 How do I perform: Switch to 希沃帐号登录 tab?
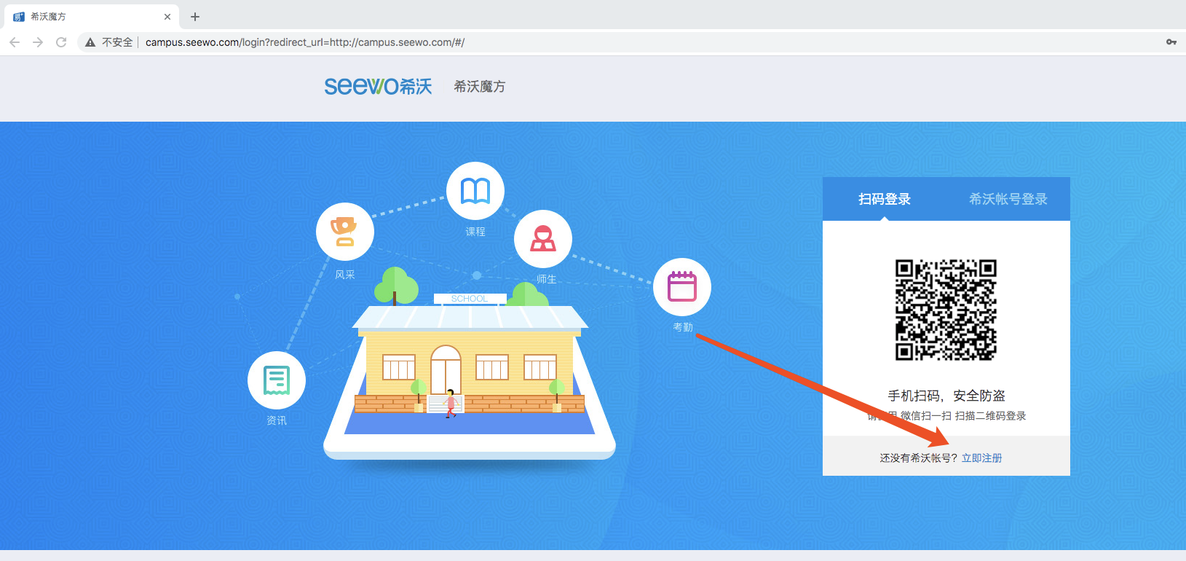1008,199
